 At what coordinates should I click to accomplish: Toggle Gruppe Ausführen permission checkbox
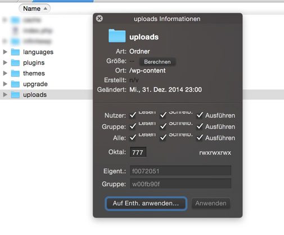200,126
